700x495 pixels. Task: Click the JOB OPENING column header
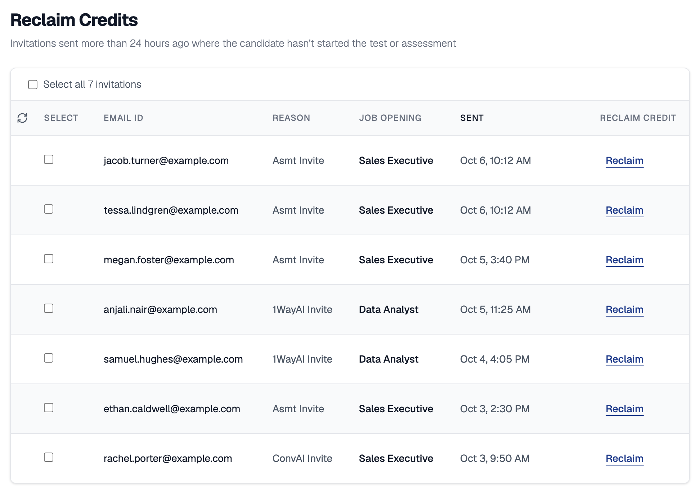(390, 118)
